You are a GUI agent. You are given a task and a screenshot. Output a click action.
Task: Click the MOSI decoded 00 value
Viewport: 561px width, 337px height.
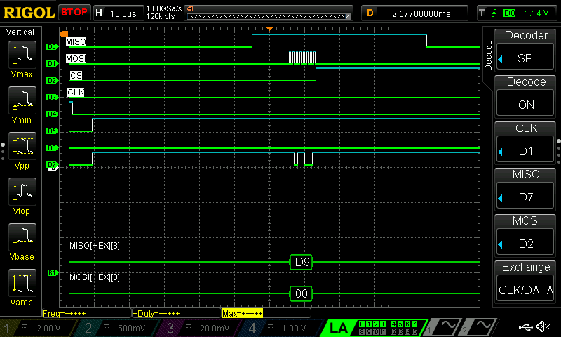(302, 293)
